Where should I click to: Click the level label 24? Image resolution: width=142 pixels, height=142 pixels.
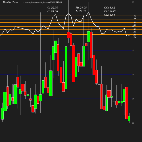coord(135,37)
